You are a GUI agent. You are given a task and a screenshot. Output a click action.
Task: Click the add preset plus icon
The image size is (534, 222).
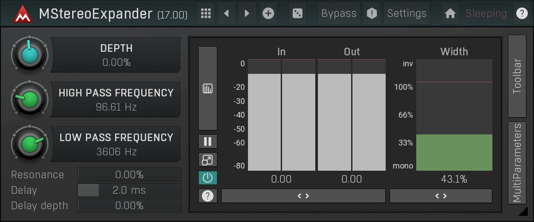(x=268, y=13)
